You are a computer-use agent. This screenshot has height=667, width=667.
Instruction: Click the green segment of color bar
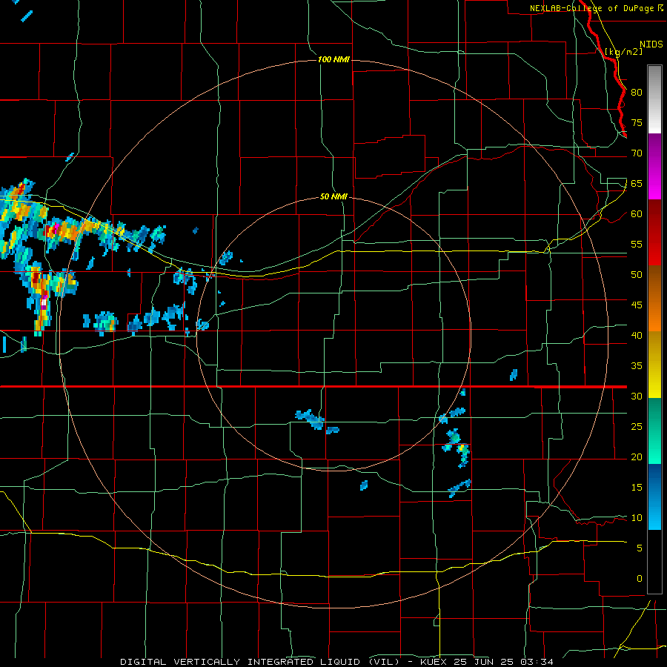point(654,431)
